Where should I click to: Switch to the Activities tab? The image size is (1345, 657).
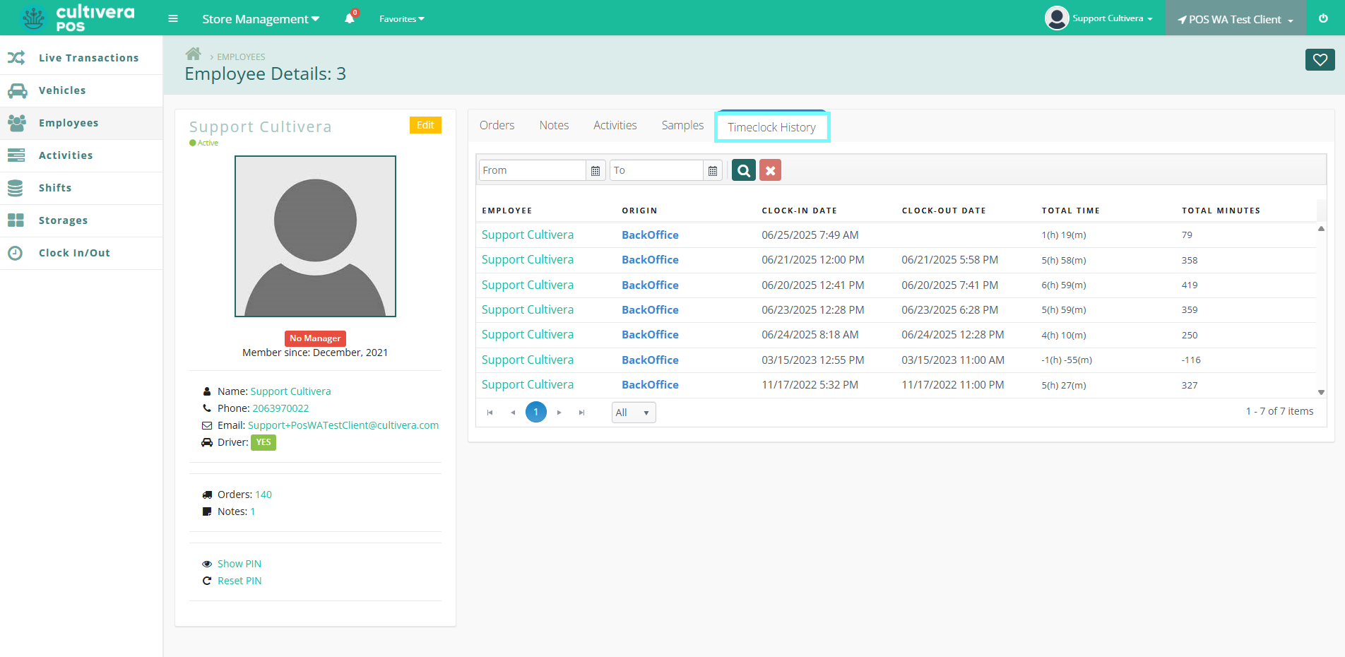[x=615, y=125]
